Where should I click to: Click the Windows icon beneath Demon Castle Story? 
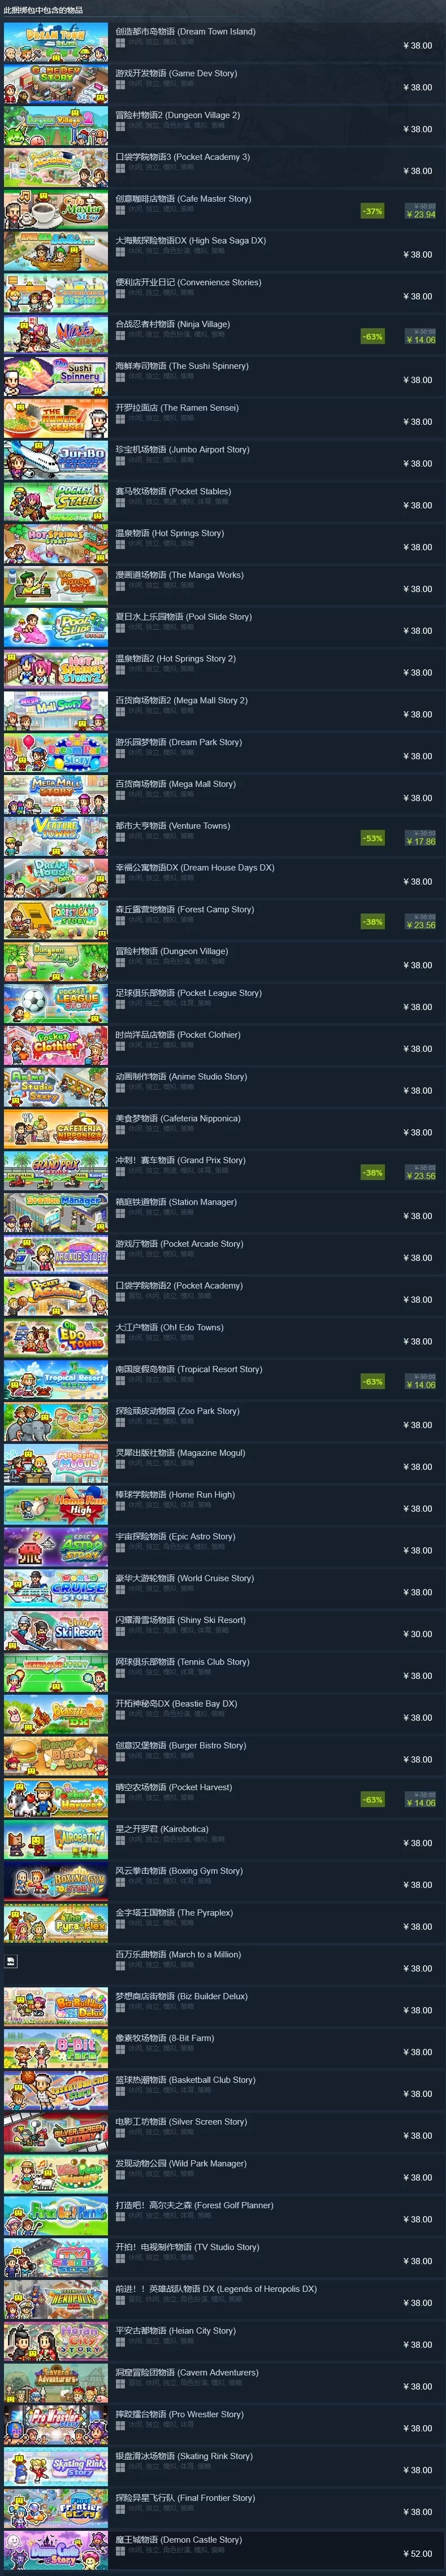pyautogui.click(x=120, y=2551)
